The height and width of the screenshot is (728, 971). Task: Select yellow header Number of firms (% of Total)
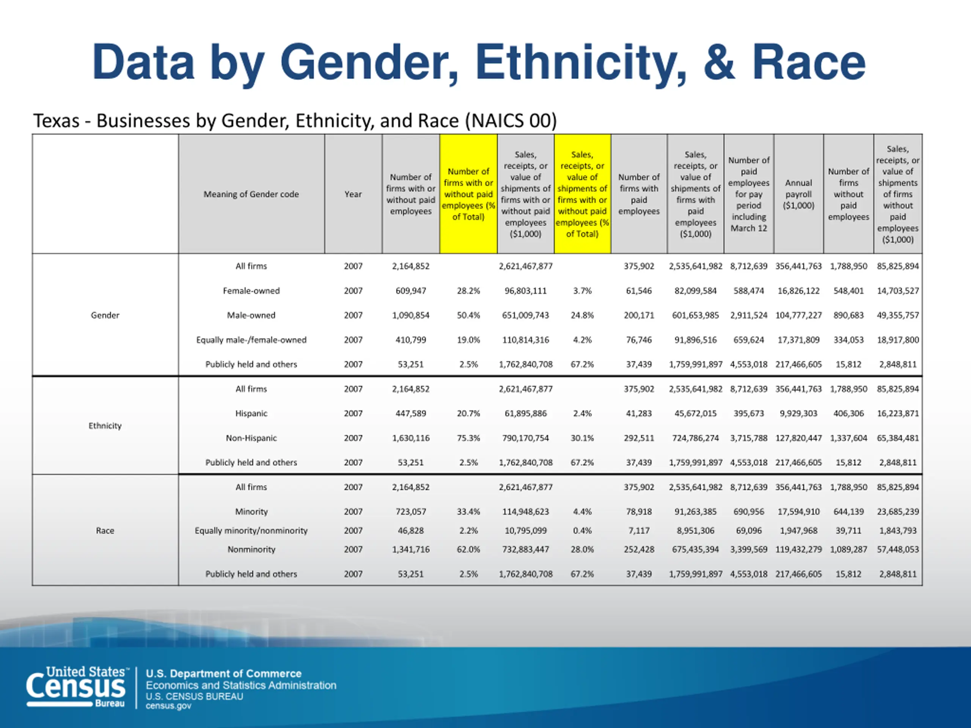[468, 194]
